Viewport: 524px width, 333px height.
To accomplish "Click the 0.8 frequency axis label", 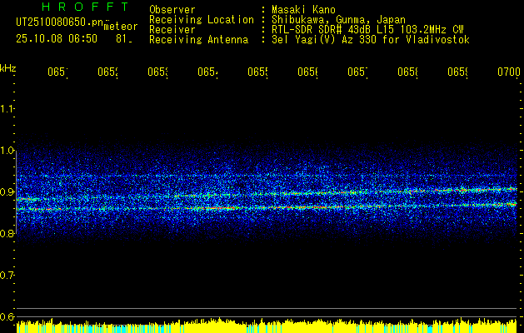I will click(7, 234).
